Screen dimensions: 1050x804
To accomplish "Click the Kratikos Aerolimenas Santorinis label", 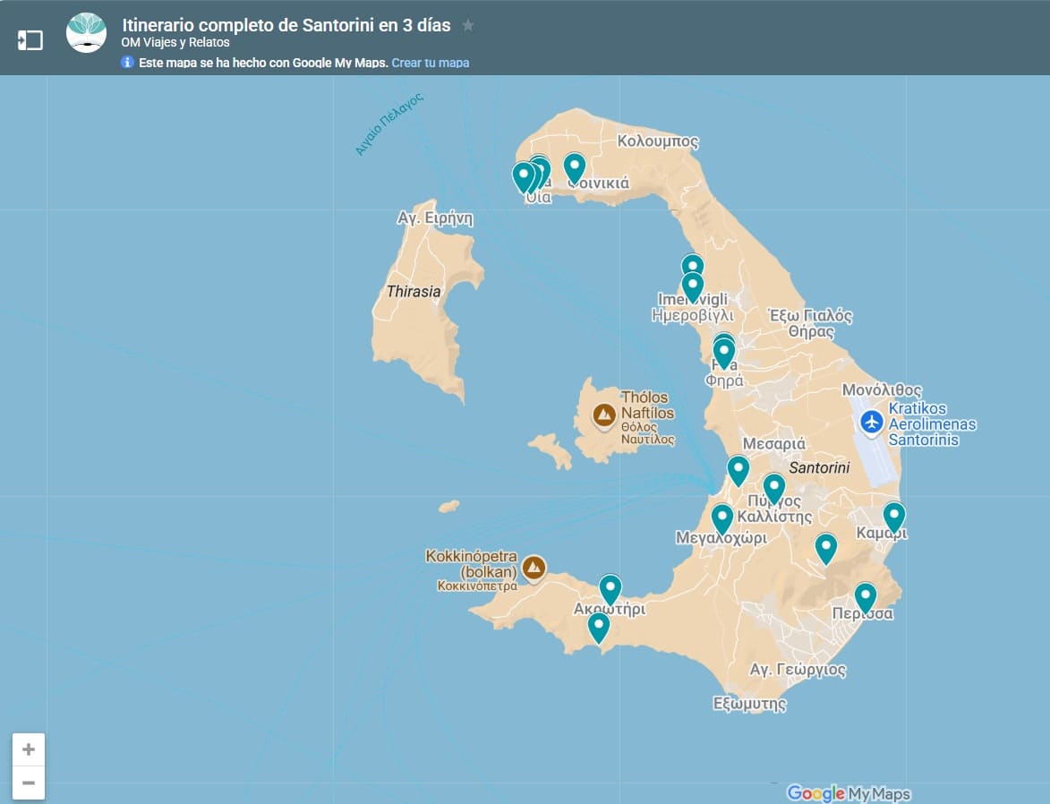I will tap(932, 424).
